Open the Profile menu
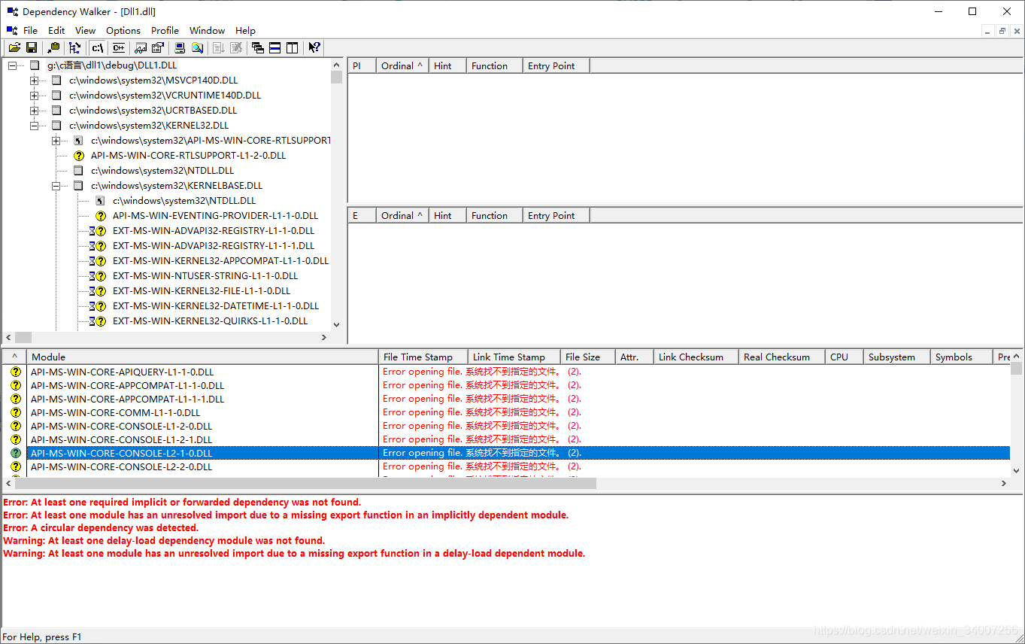The image size is (1025, 644). pos(165,30)
